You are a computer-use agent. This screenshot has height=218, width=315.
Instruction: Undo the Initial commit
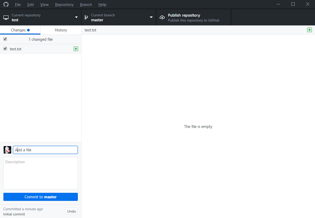tap(72, 211)
